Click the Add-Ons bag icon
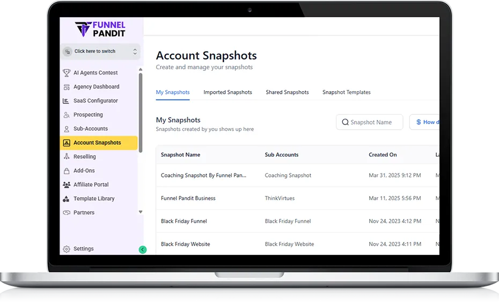 (x=67, y=171)
